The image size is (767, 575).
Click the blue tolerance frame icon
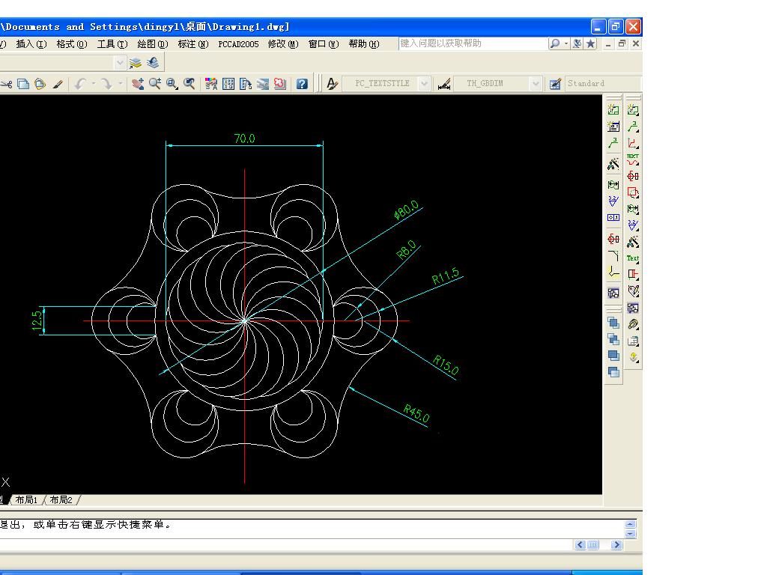613,218
